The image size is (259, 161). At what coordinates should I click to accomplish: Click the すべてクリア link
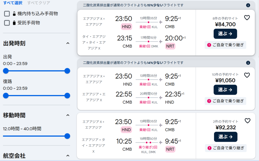(38, 3)
